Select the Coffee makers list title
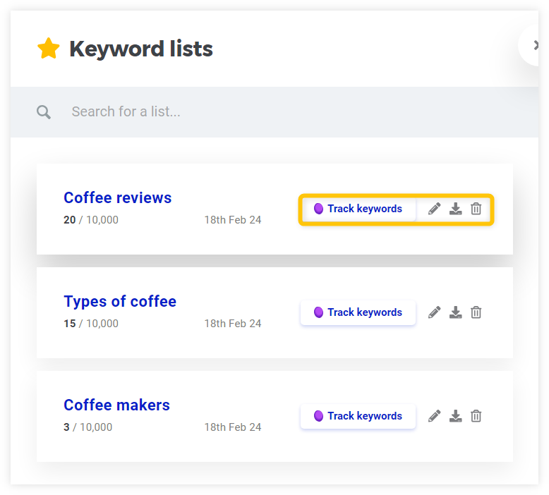 116,405
